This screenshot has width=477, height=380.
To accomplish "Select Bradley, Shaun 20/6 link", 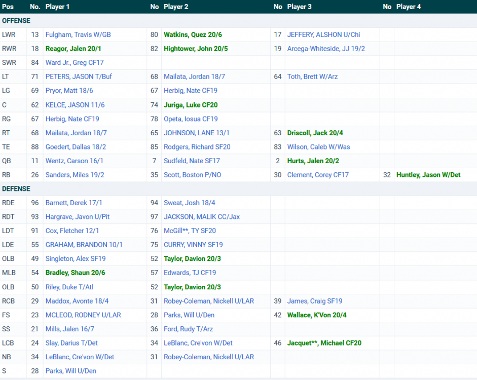I will [76, 273].
